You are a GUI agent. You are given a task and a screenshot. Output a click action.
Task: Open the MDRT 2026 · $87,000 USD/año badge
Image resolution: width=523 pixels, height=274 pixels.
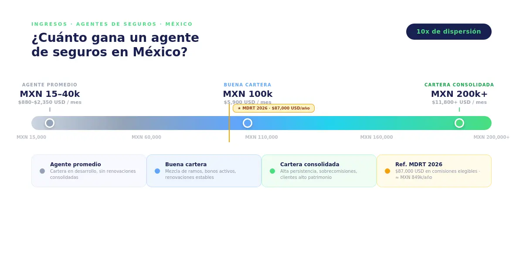coord(274,108)
